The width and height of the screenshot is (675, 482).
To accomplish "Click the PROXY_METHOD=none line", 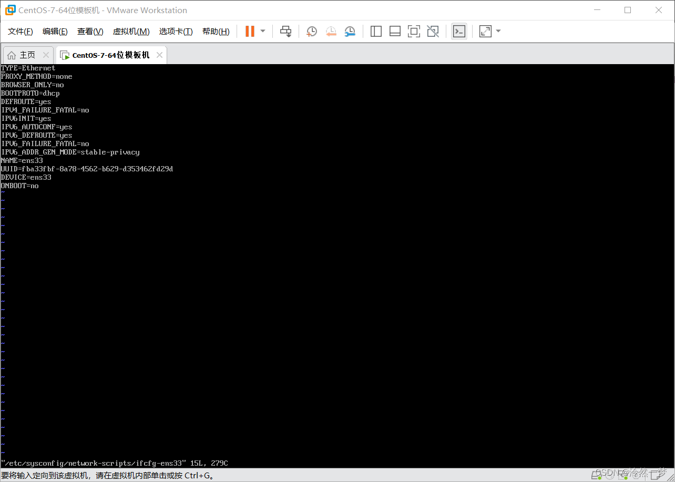I will tap(36, 76).
